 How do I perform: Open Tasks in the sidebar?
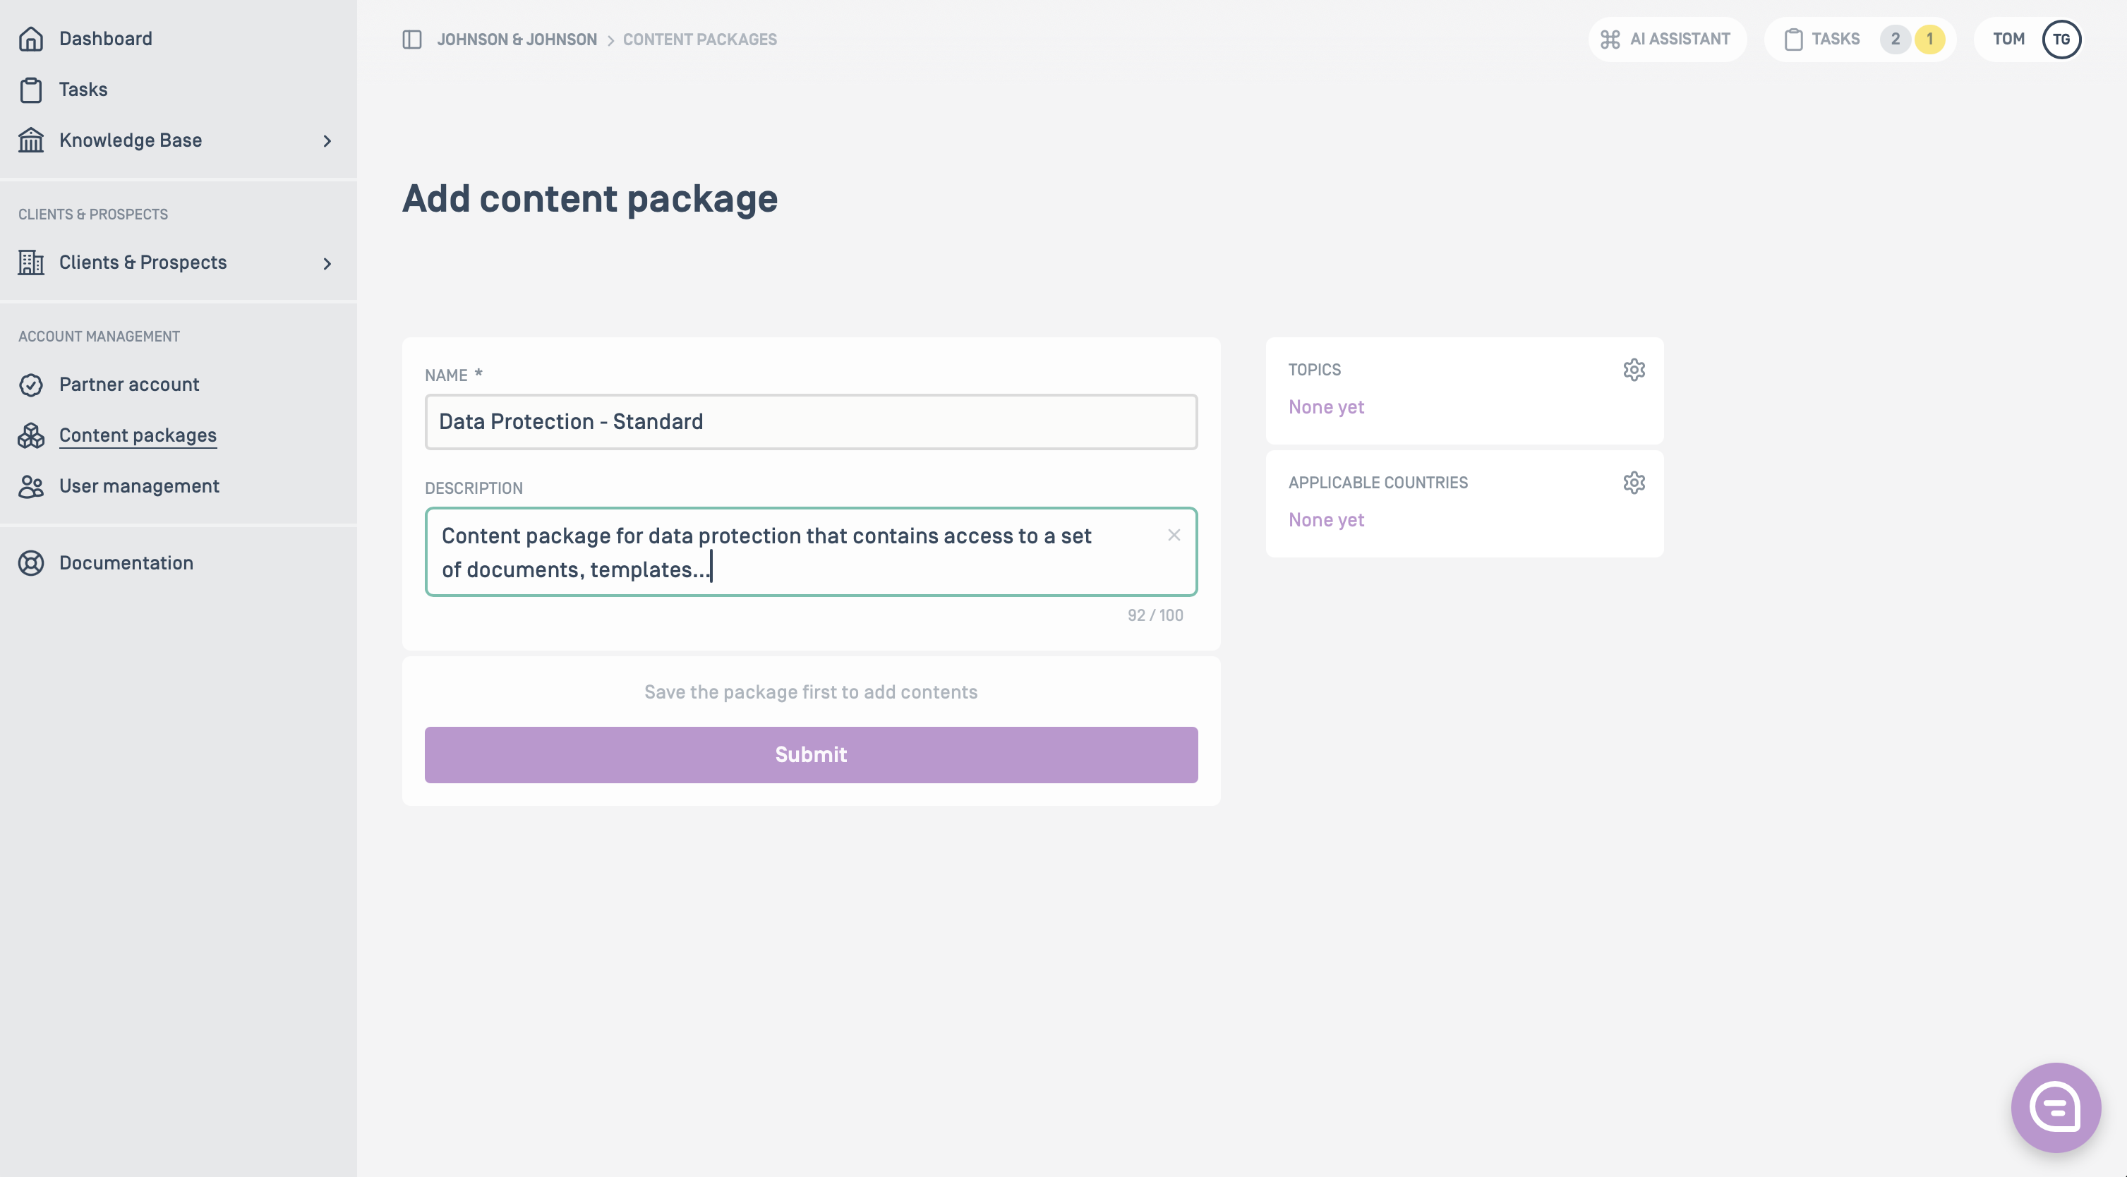click(x=83, y=89)
